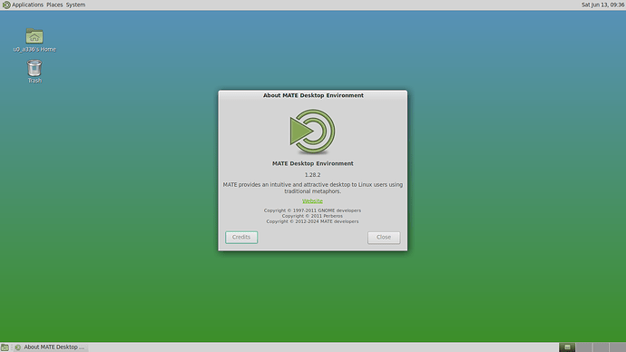The width and height of the screenshot is (626, 352).
Task: Switch to the fourth workspace in the switcher
Action: (x=618, y=347)
